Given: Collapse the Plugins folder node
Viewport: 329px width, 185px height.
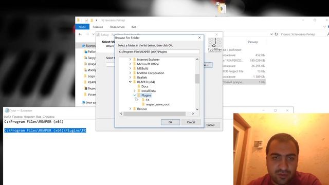Looking at the screenshot, I should 135,95.
